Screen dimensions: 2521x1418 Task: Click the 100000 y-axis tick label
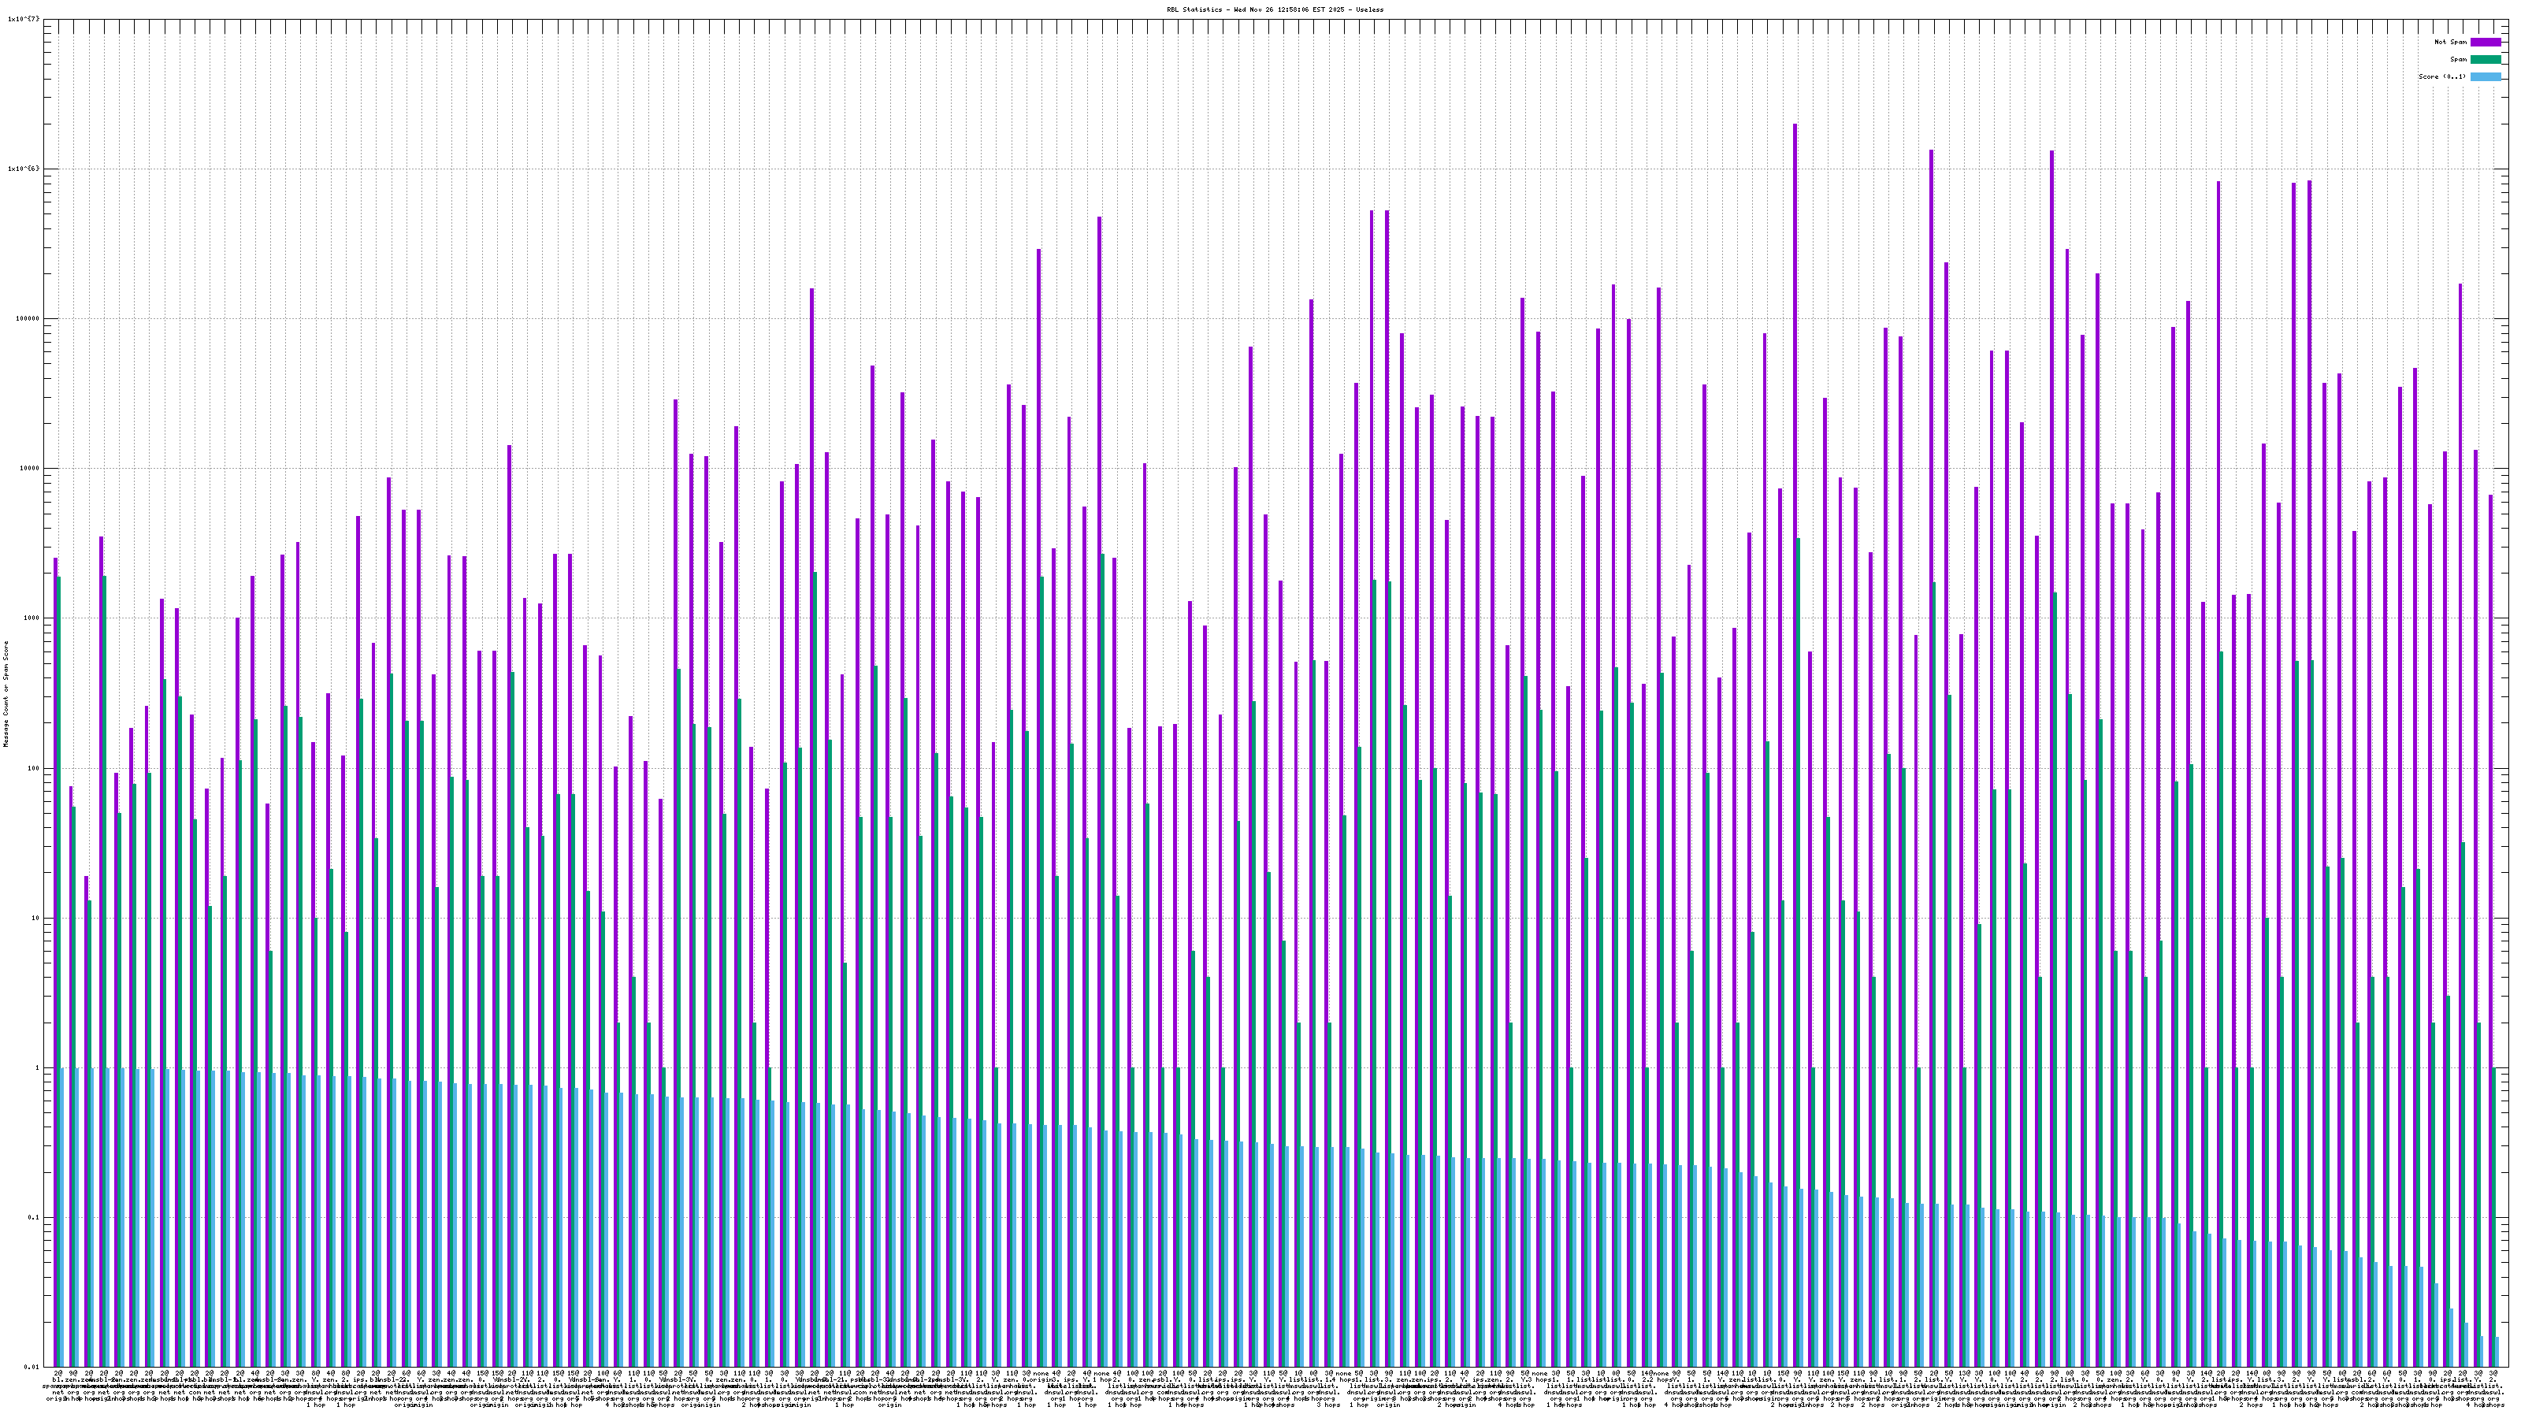(x=28, y=318)
